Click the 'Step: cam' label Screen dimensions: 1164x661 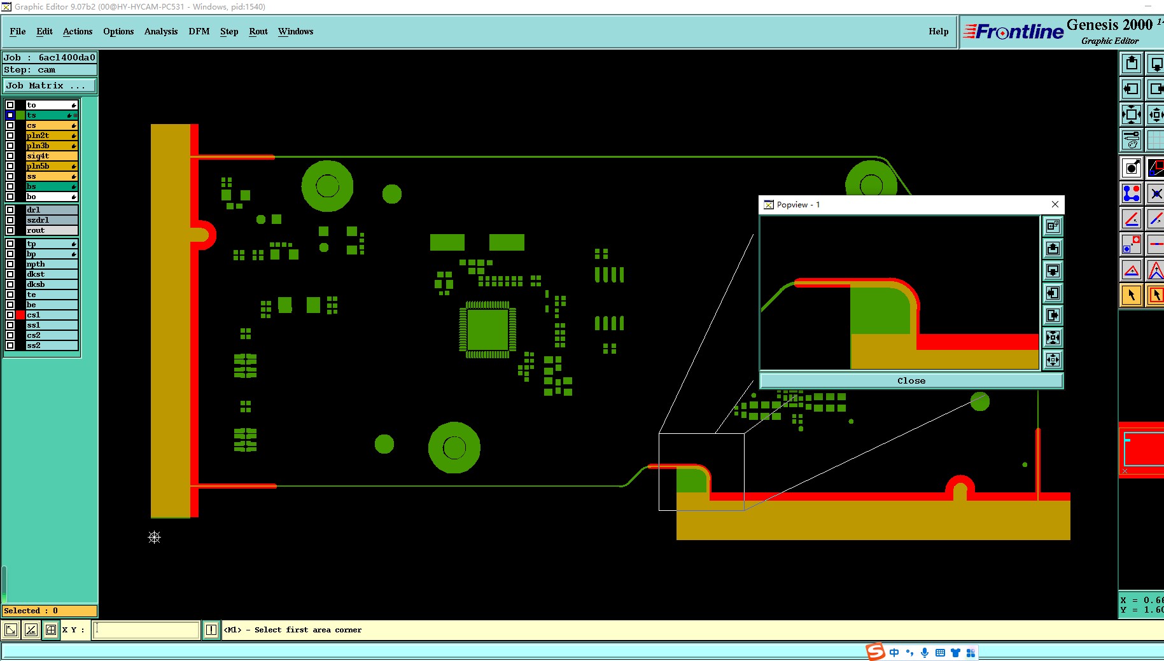[50, 70]
